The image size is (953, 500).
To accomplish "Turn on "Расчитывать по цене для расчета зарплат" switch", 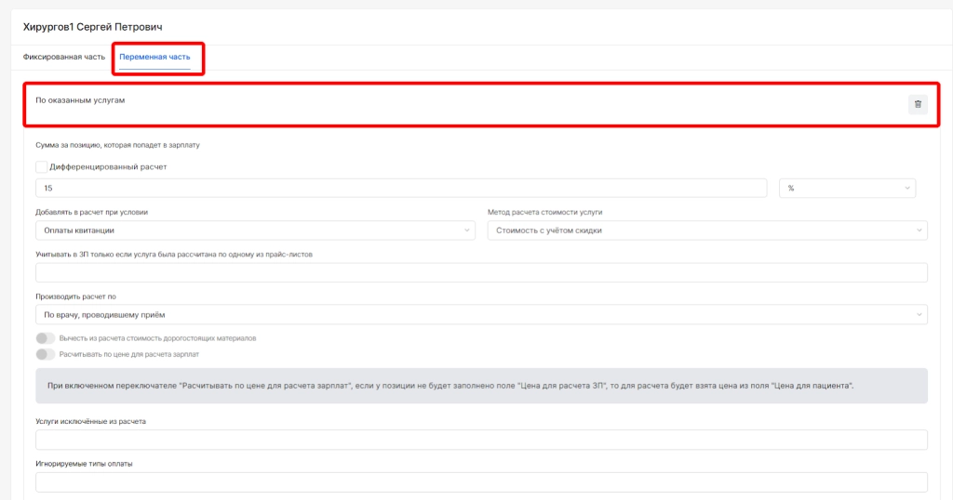I will 46,354.
